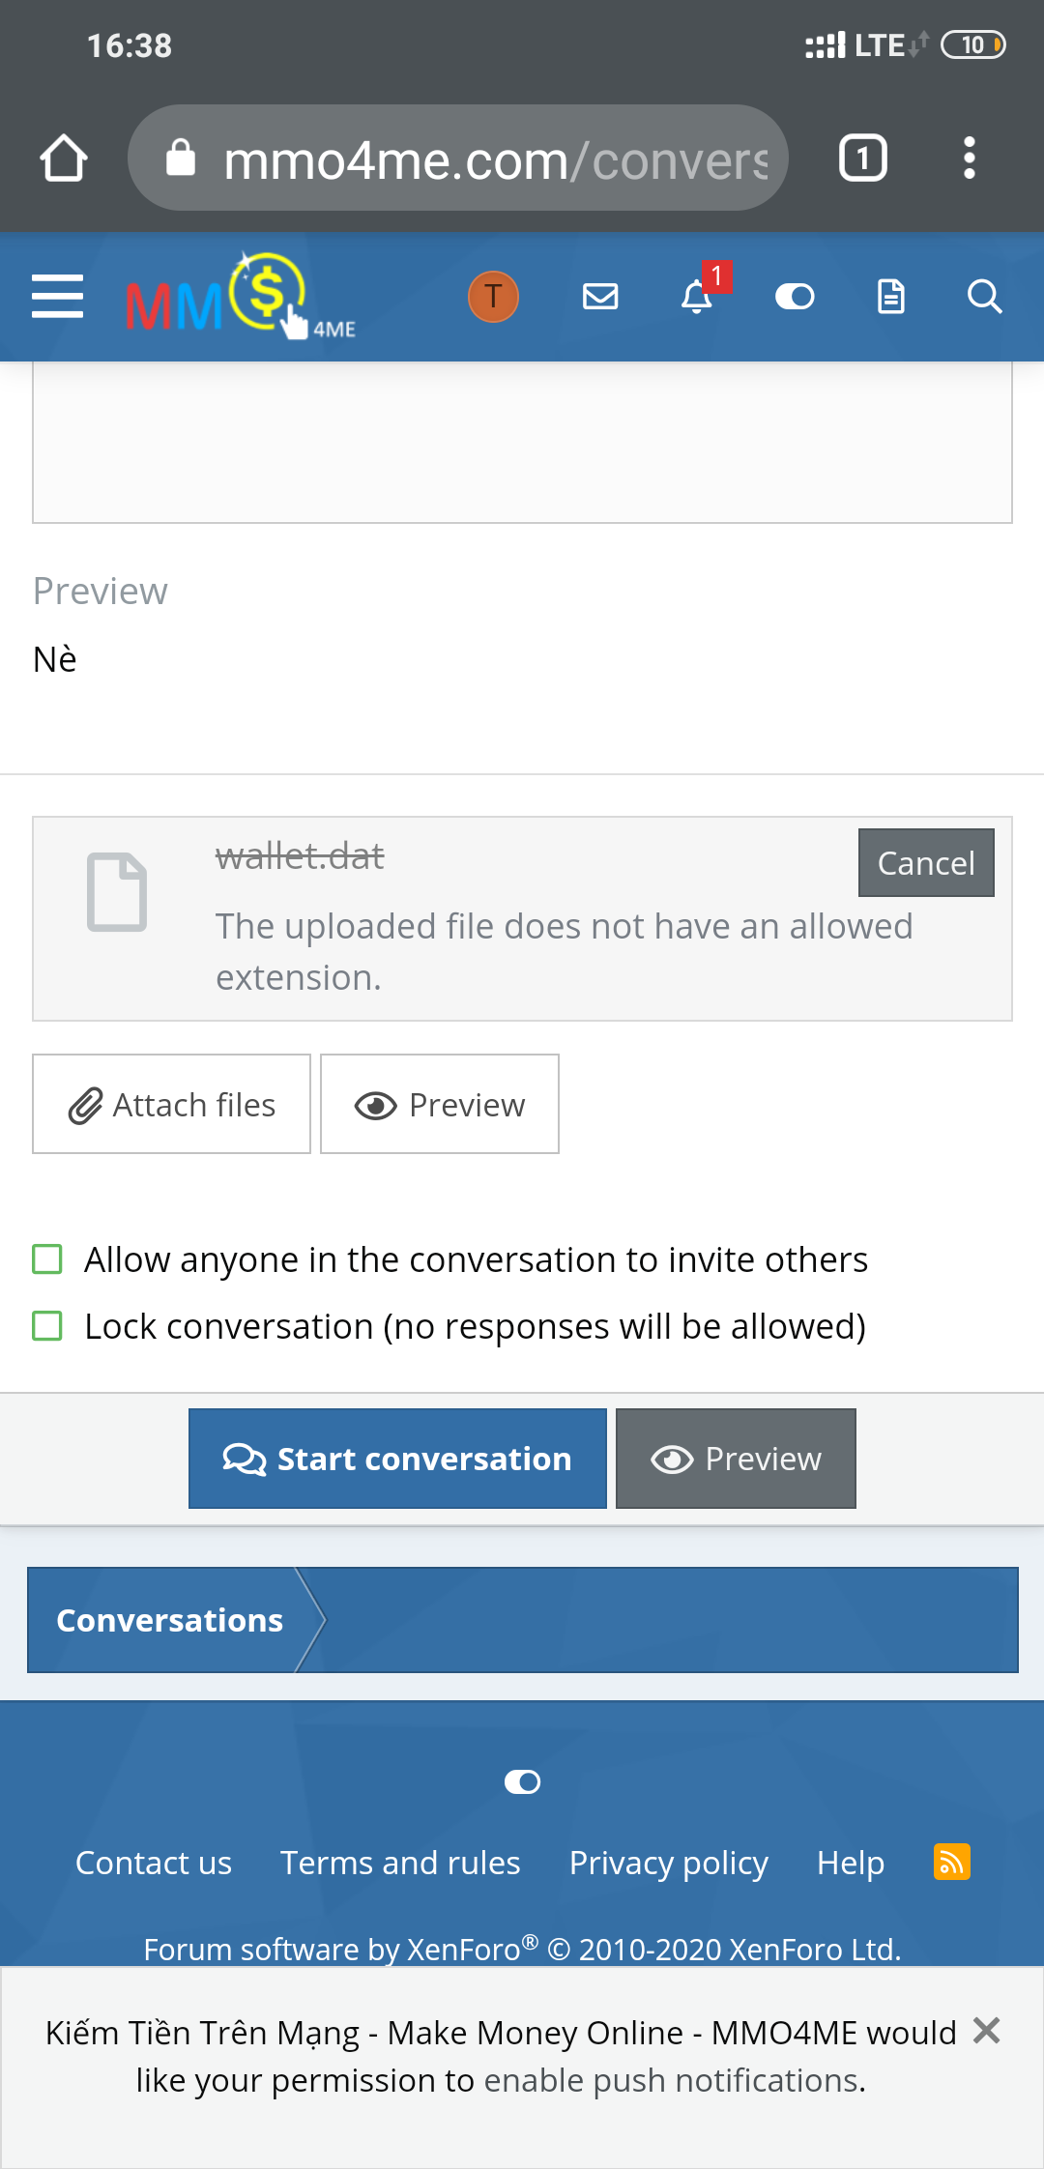Open the conversations envelope icon
This screenshot has height=2169, width=1044.
pos(600,296)
